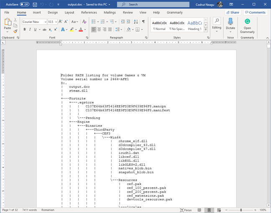The image size is (271, 213).
Task: Decrease paragraph indent
Action: tap(123, 22)
